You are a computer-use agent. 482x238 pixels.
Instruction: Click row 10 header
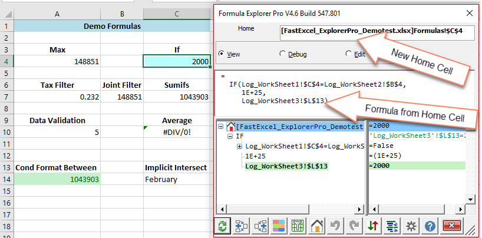click(x=6, y=132)
